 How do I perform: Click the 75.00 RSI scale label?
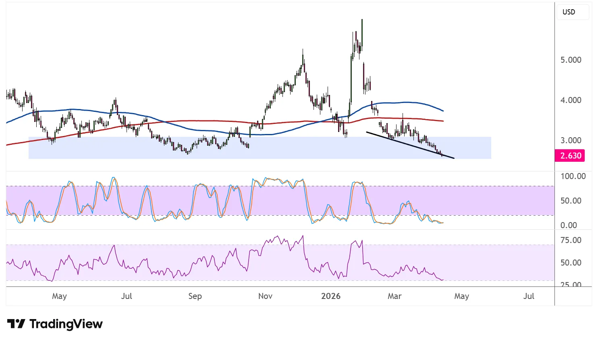tap(571, 240)
